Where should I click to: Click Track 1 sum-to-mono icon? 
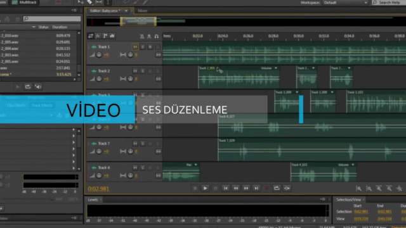point(158,55)
